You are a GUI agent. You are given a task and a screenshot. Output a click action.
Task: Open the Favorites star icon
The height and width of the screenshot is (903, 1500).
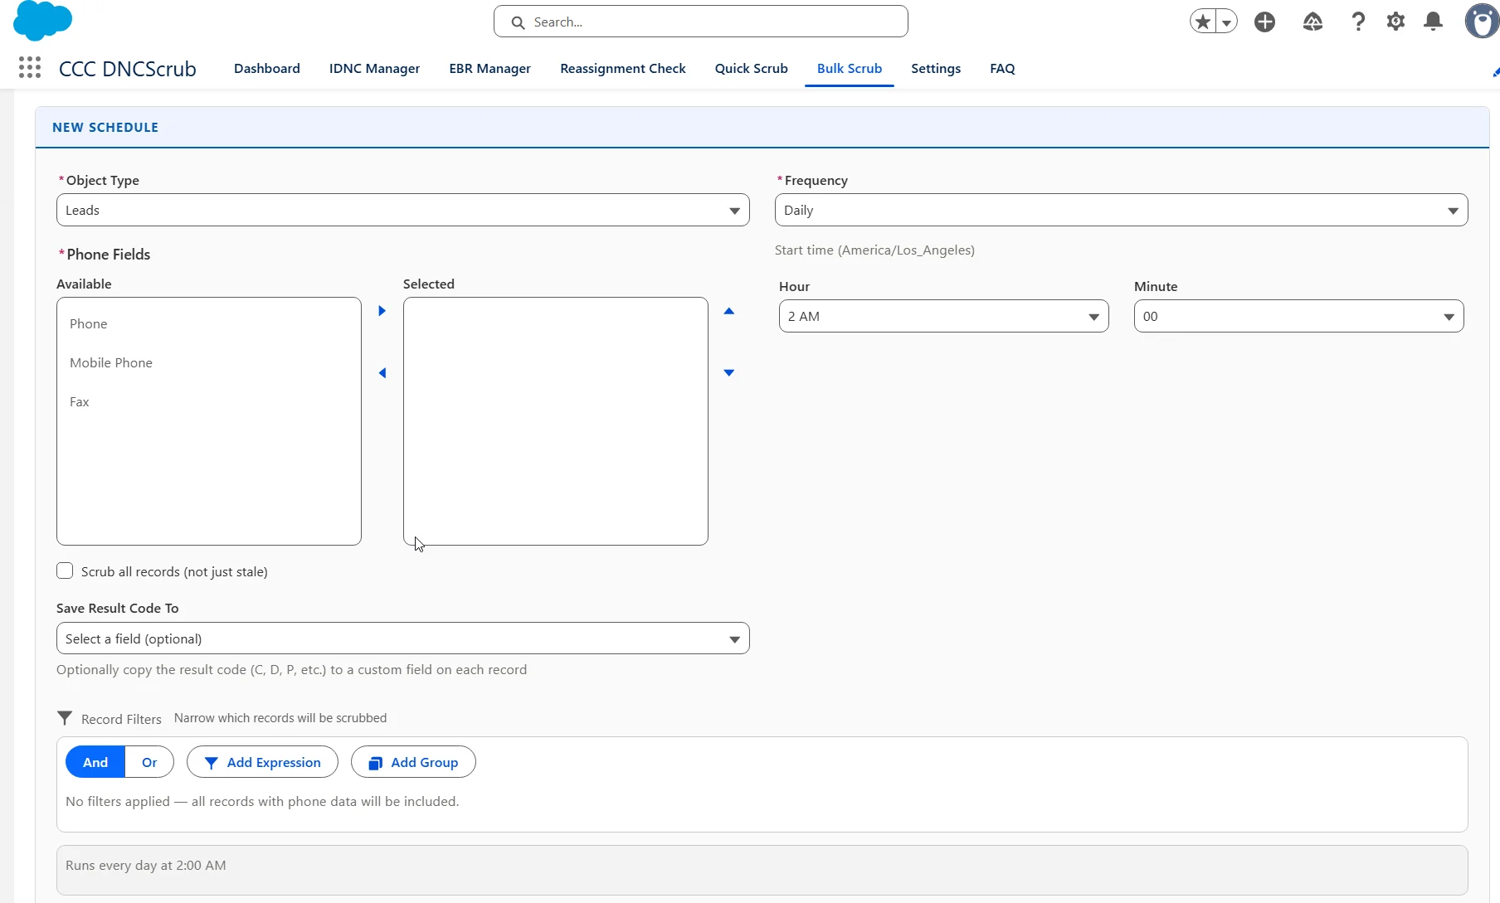point(1203,22)
